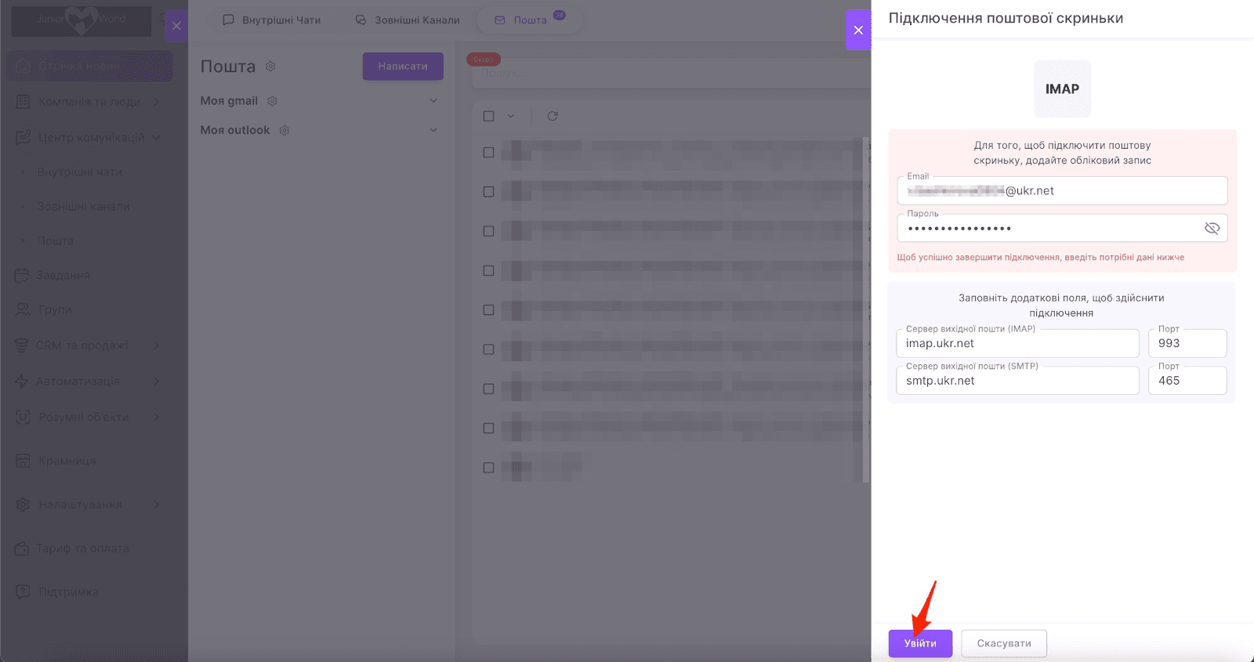This screenshot has width=1254, height=662.
Task: Check the fourth email row checkbox
Action: 488,270
